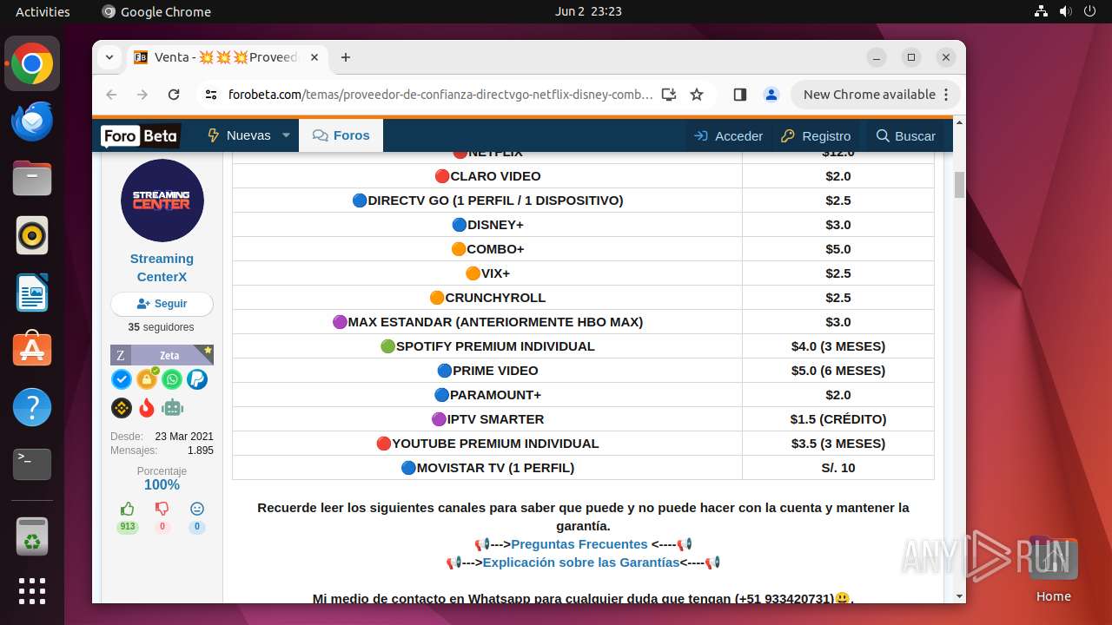Click Acceder to log in

(x=728, y=135)
